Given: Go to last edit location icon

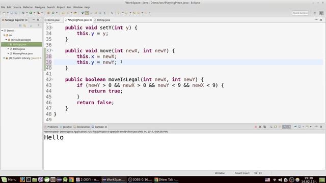Looking at the screenshot, I should pyautogui.click(x=134, y=13).
